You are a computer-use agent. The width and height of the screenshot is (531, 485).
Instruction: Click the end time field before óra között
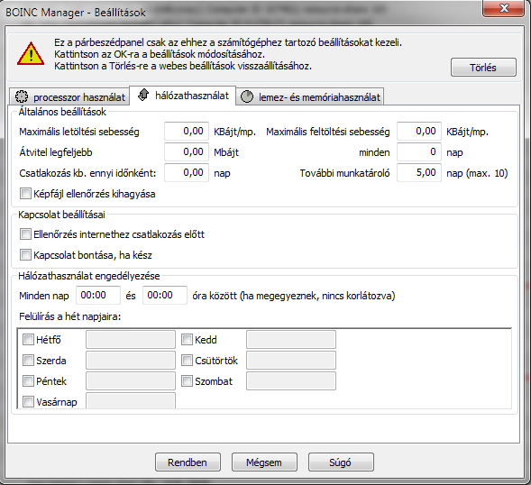click(x=165, y=295)
